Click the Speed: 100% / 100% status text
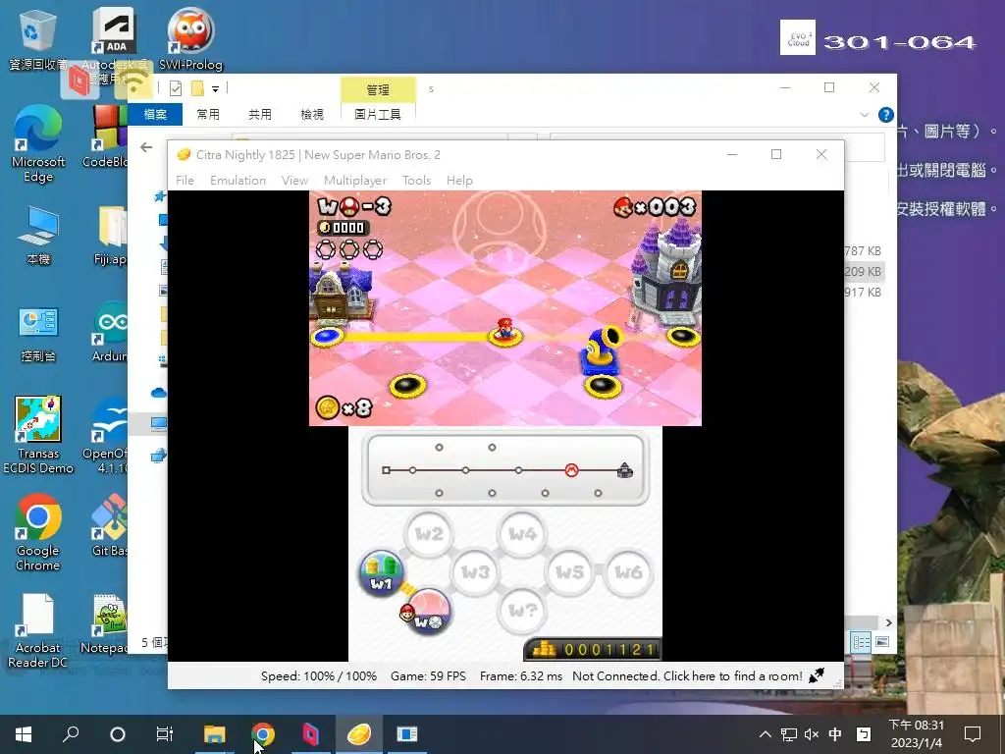 click(319, 675)
